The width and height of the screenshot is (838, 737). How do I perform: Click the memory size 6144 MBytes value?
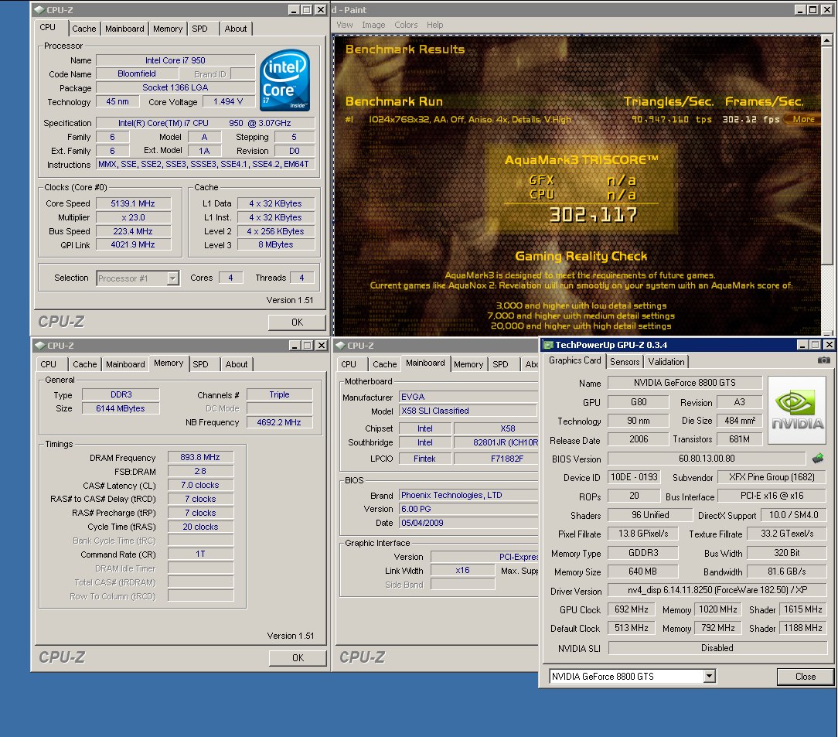[x=121, y=408]
